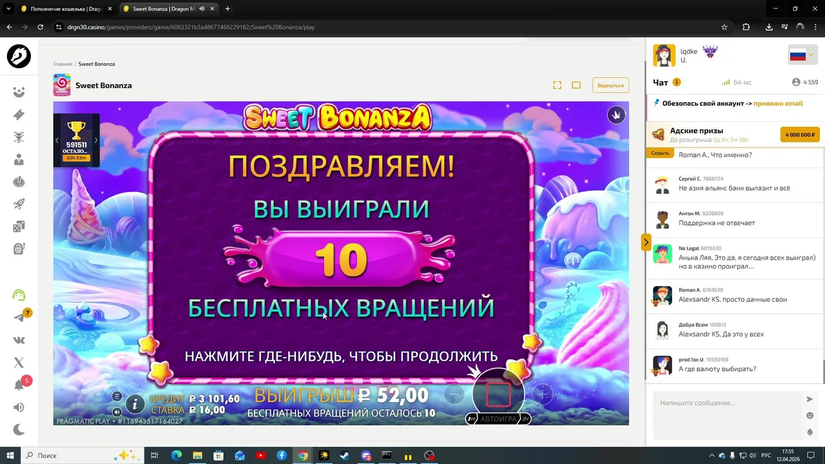Click the Адские призы banner title

696,130
